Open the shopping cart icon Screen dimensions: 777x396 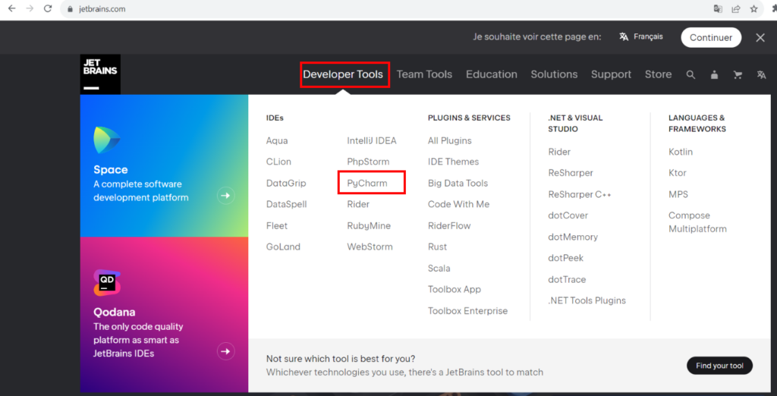pos(738,74)
